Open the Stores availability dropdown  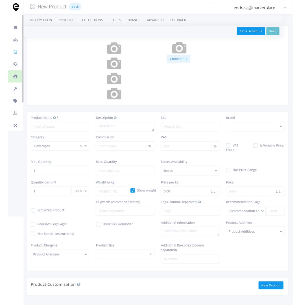(190, 170)
